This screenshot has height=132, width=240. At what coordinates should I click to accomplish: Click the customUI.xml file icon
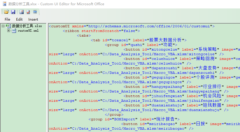[x=14, y=31]
